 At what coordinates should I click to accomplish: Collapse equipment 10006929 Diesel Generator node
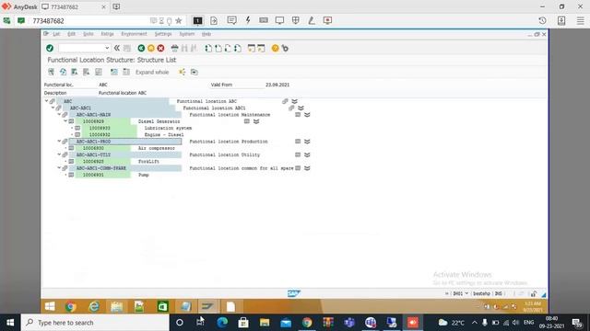pyautogui.click(x=65, y=121)
